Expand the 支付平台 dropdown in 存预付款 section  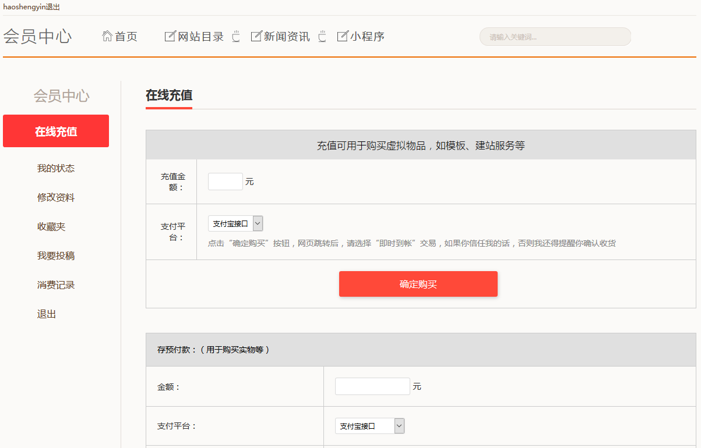pyautogui.click(x=369, y=426)
